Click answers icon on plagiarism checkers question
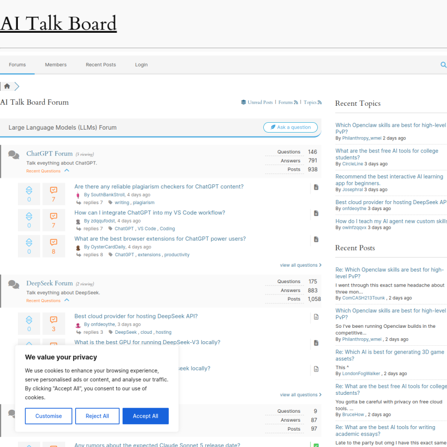 pos(54,190)
